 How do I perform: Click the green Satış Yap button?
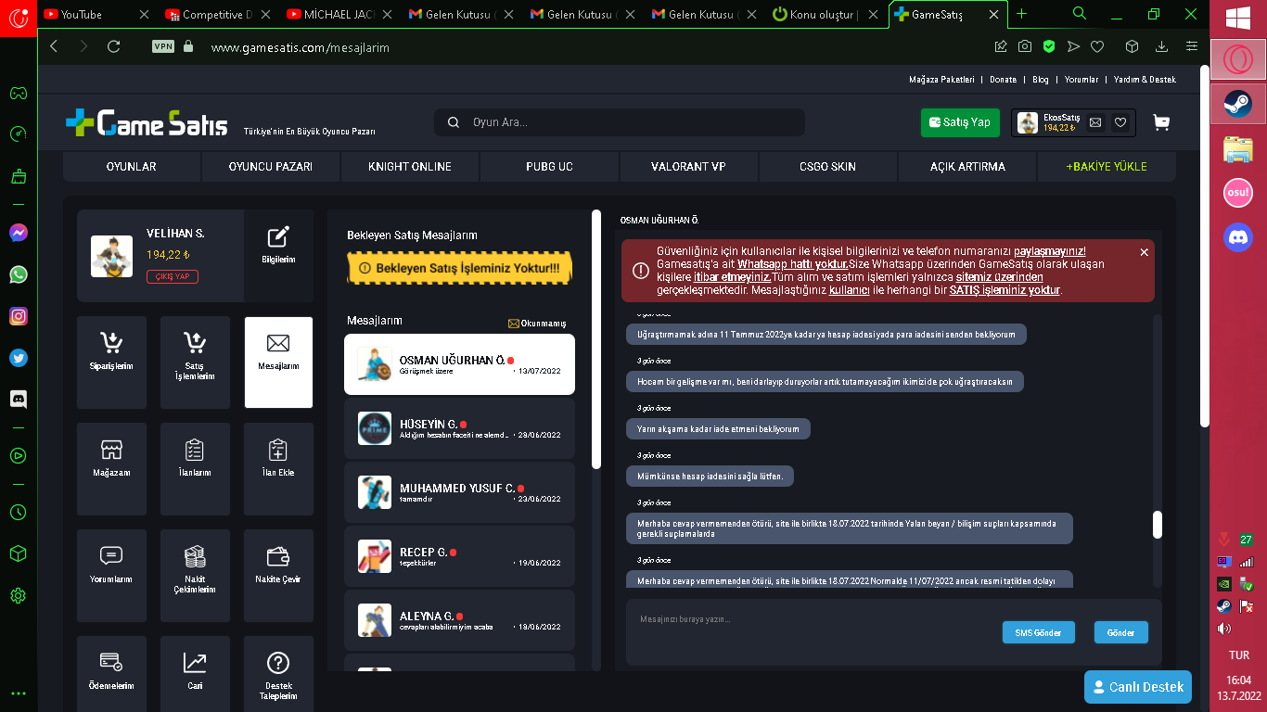point(961,122)
